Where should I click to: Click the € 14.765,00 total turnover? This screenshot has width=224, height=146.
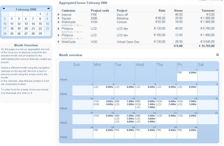pyautogui.click(x=207, y=46)
